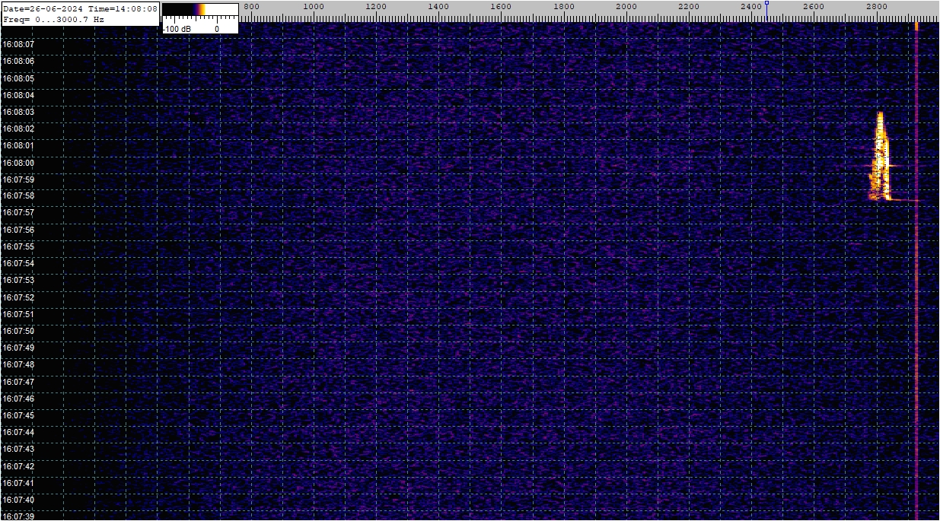Click the -100 dB scale label

tap(177, 28)
